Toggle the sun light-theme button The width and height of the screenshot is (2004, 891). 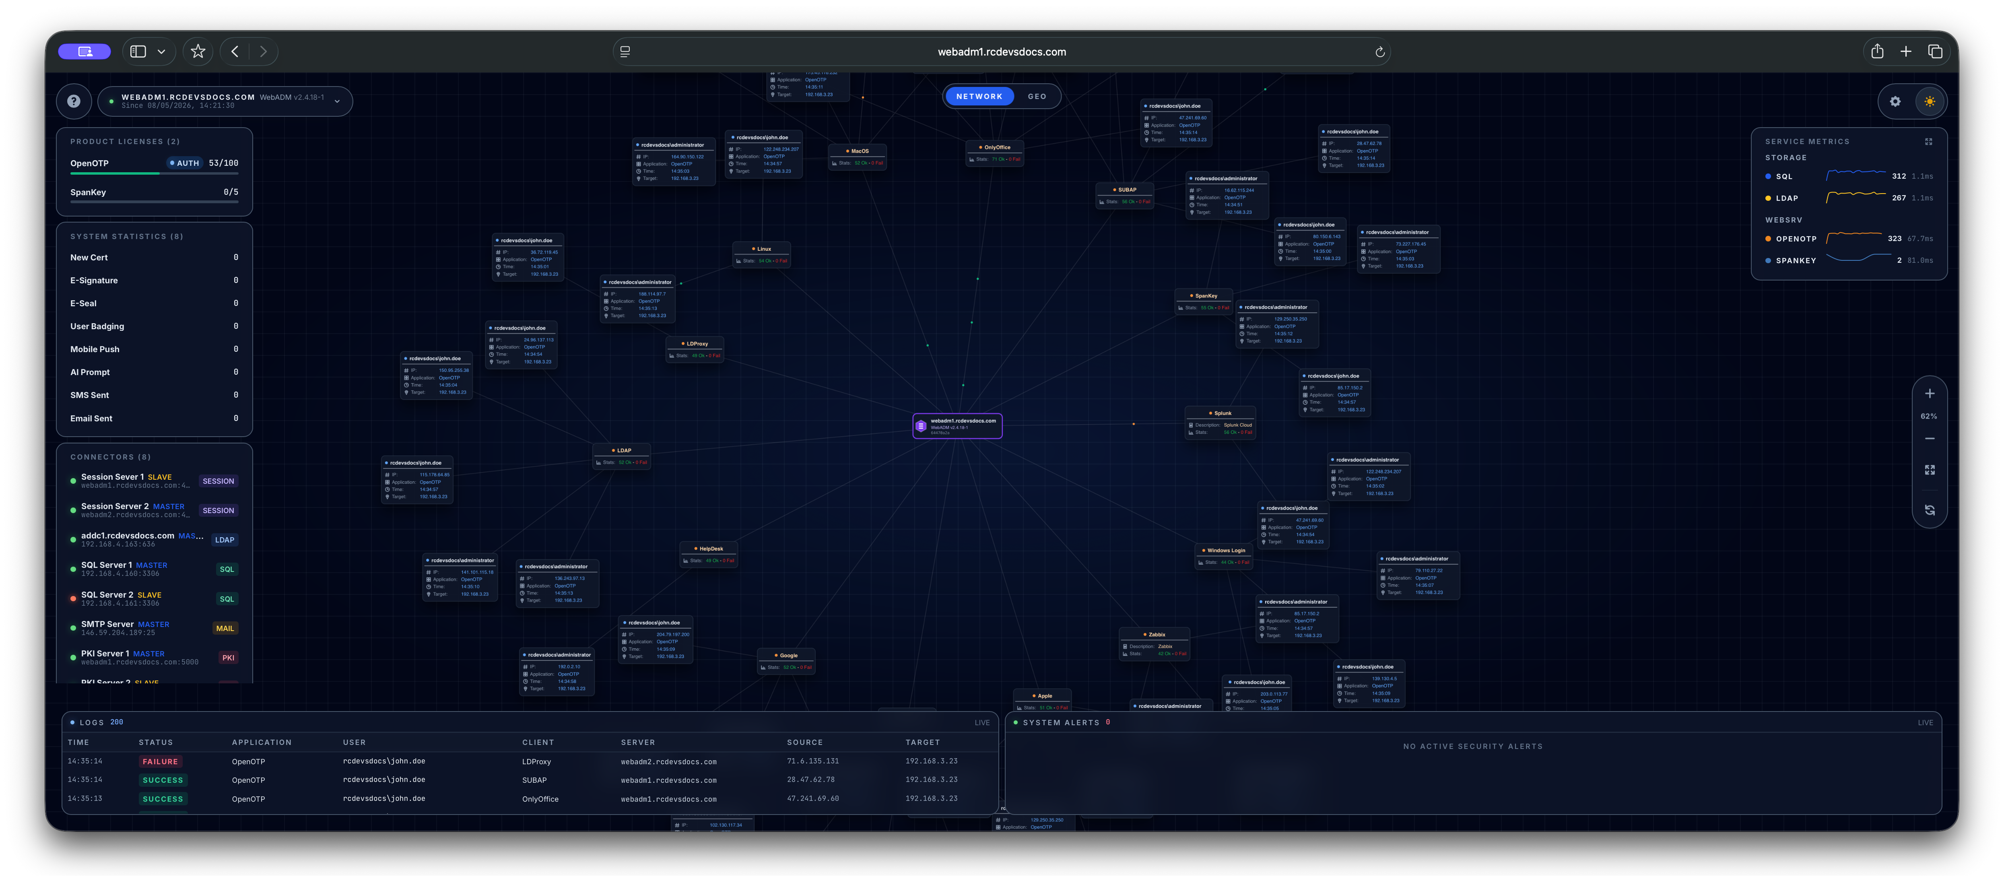pos(1929,101)
